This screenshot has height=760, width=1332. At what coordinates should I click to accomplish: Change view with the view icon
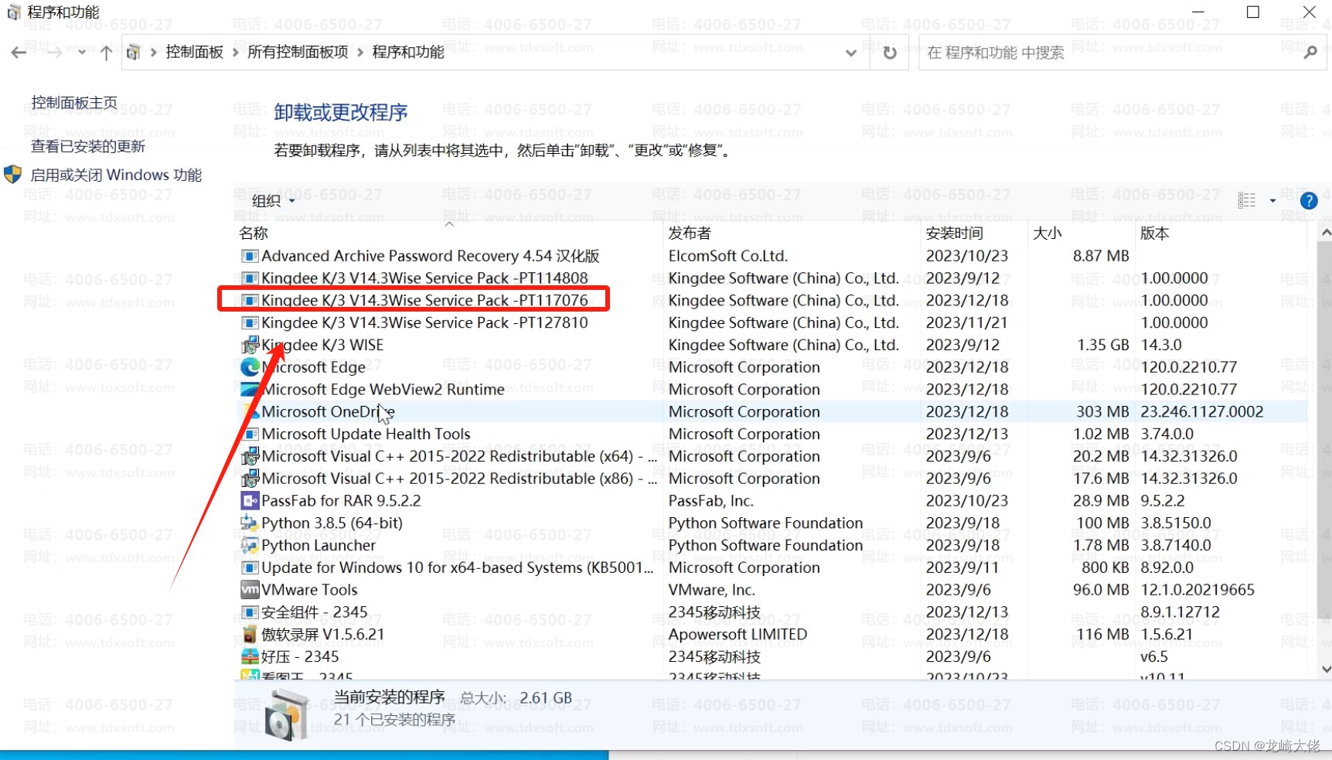click(x=1246, y=200)
